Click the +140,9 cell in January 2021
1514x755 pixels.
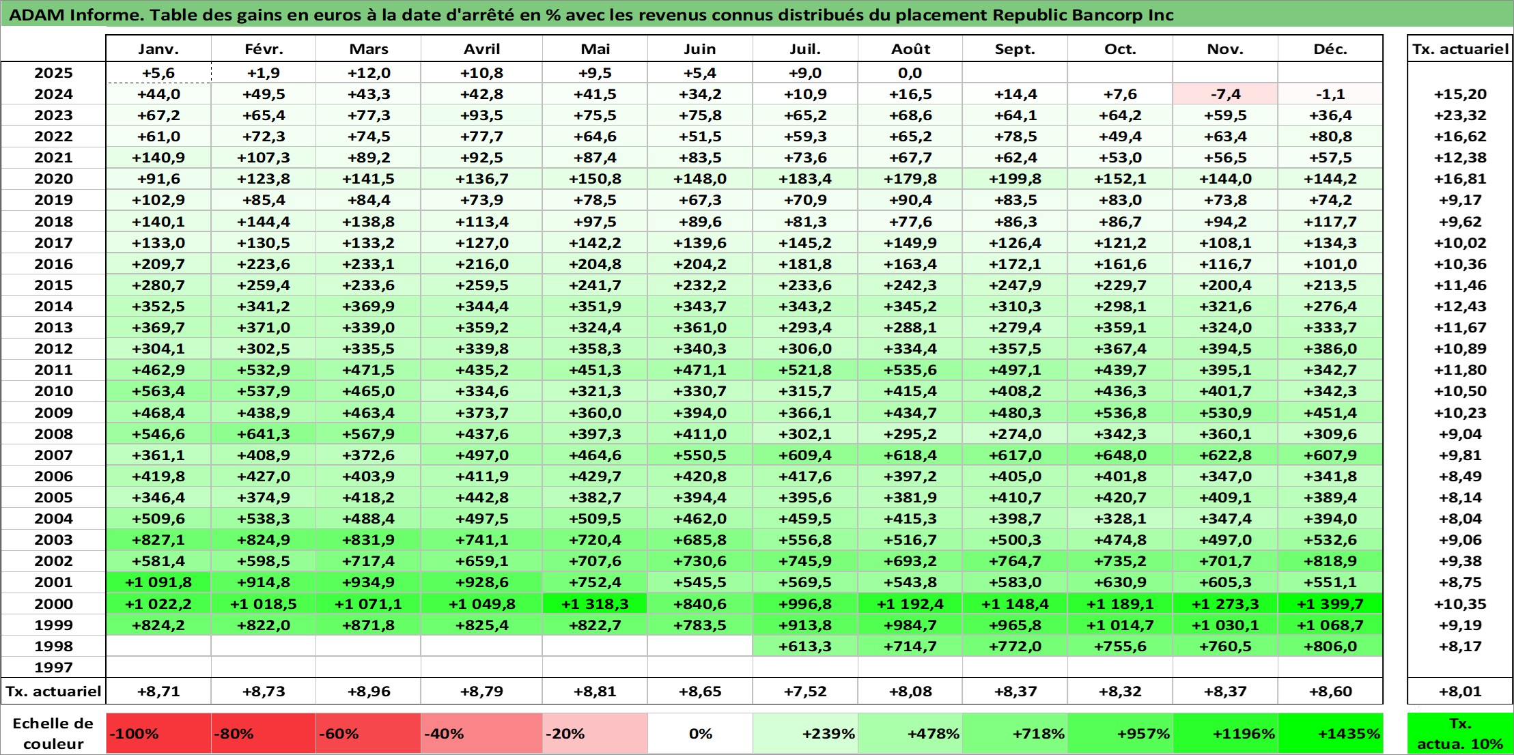[x=158, y=158]
